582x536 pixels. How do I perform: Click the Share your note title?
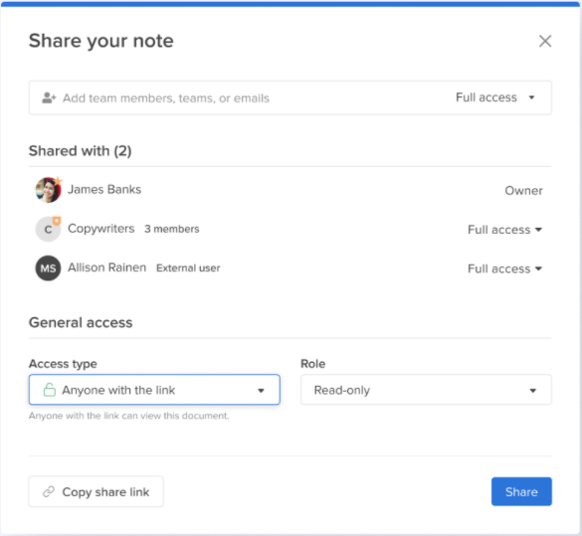(101, 41)
